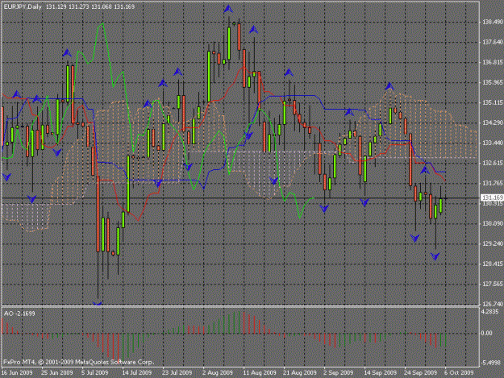504x378 pixels.
Task: Select the 2 Aug 2009 date label
Action: tap(217, 373)
